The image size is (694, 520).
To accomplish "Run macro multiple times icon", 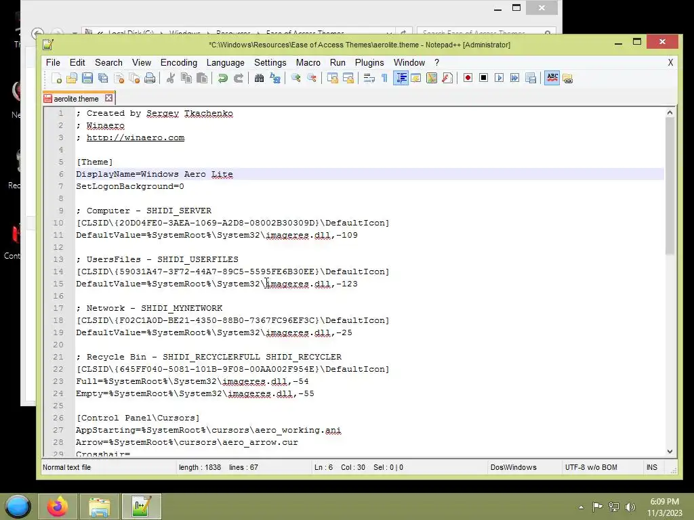I will coord(514,79).
